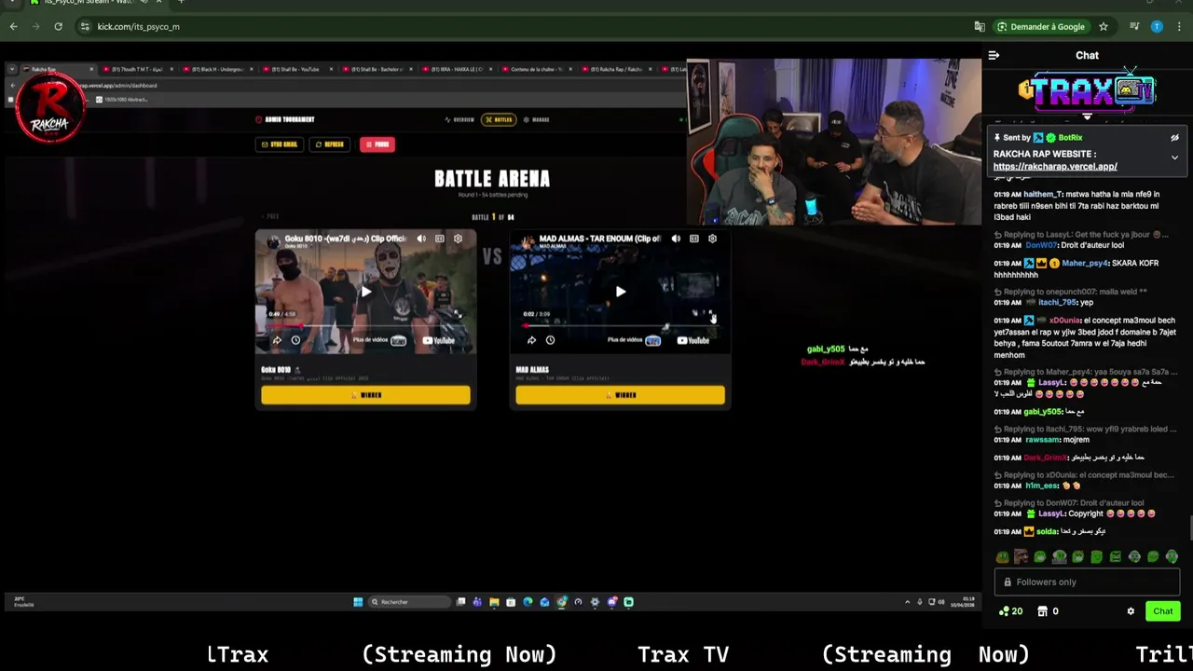The image size is (1193, 671).
Task: Add Goku 8010 video to Watch Later
Action: point(295,340)
